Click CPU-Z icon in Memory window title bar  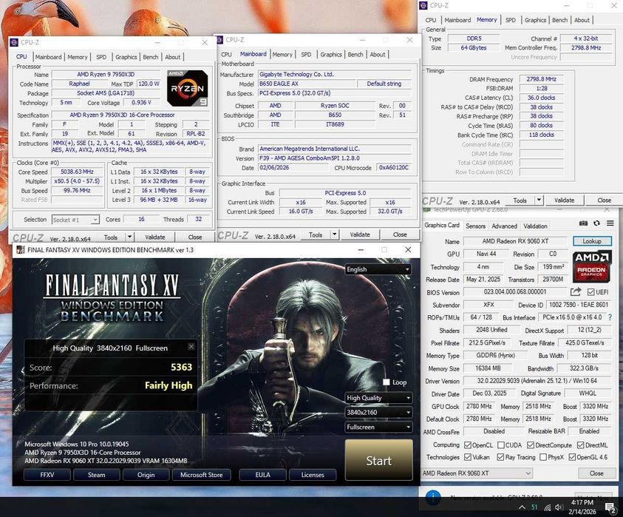click(x=423, y=5)
